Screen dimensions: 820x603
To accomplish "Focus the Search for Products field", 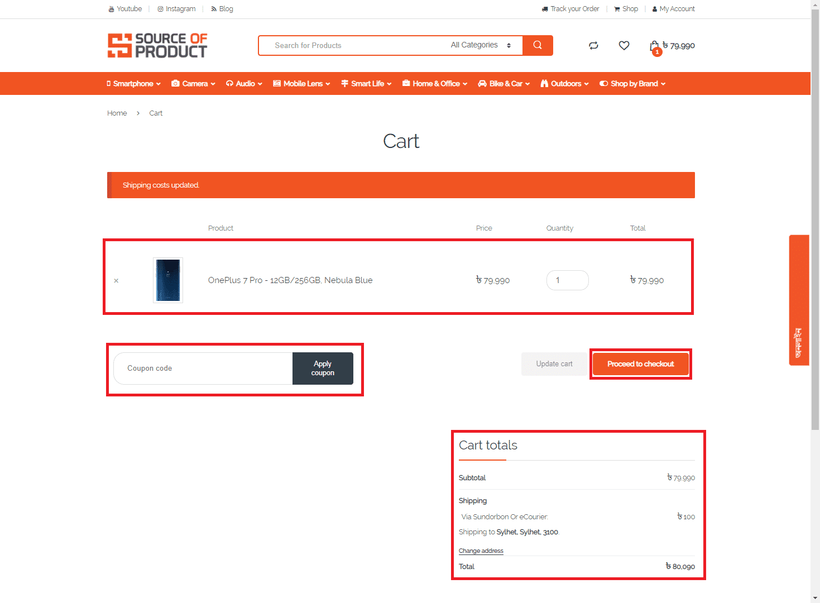I will point(352,45).
